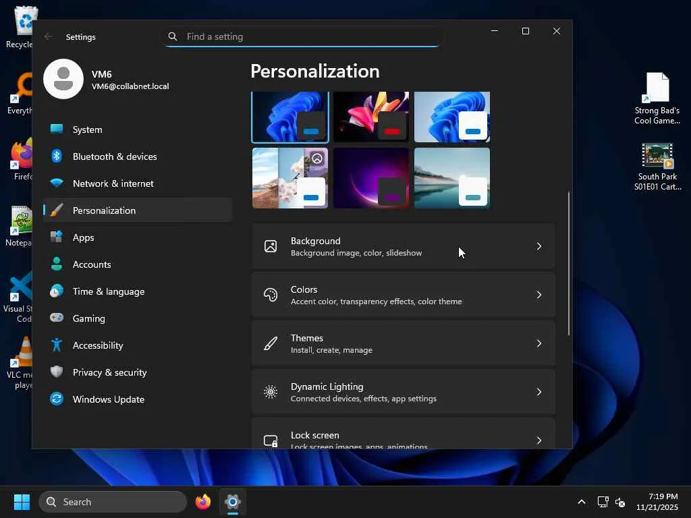Open the Windows Start menu
The image size is (691, 518).
tap(22, 502)
